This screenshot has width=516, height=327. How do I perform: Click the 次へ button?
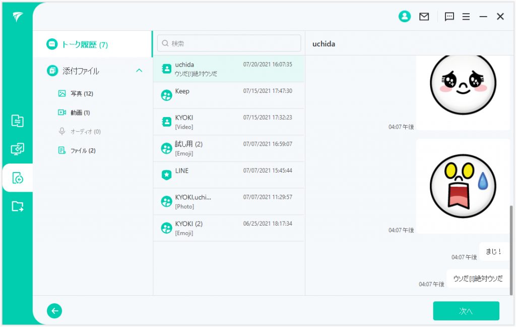click(466, 311)
